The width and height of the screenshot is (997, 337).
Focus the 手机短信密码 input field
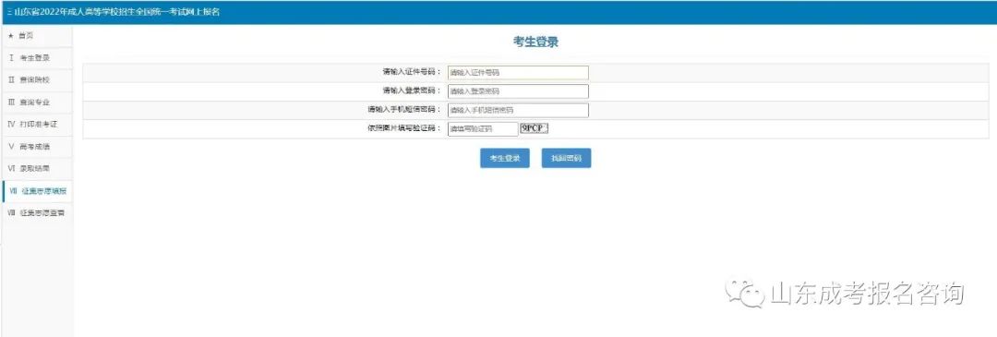pos(518,110)
